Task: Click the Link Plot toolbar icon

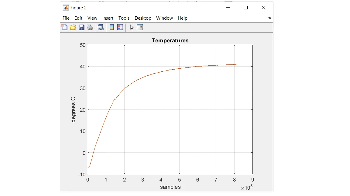Action: [x=101, y=27]
